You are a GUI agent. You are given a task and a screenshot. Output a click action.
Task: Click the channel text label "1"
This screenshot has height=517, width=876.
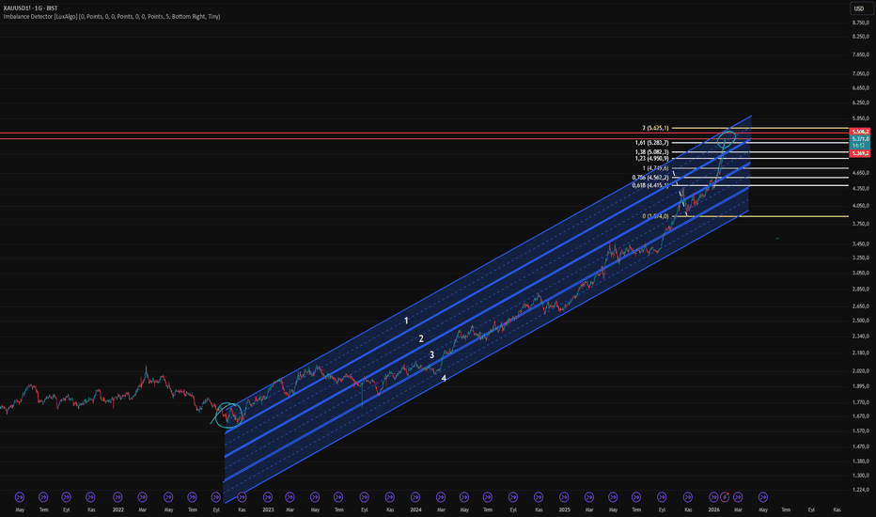click(406, 321)
